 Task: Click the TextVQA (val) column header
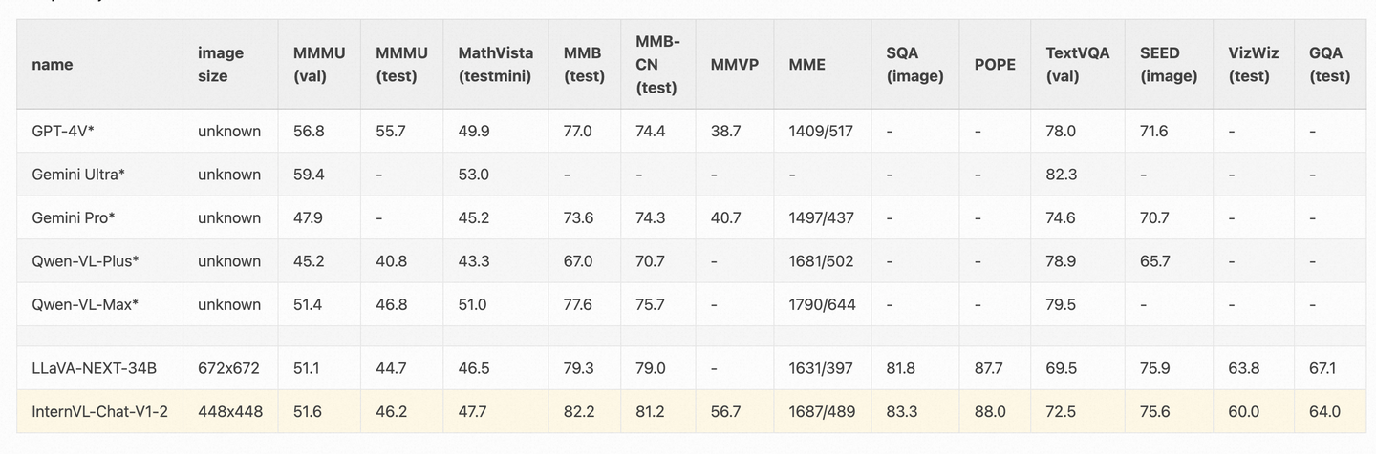(1078, 65)
